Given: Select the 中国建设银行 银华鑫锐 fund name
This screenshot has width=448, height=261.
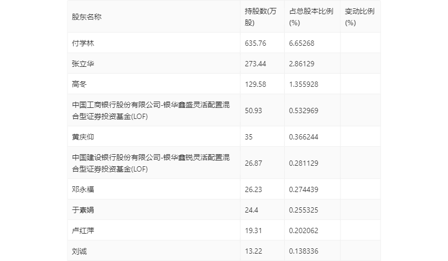Looking at the screenshot, I should pyautogui.click(x=151, y=163).
